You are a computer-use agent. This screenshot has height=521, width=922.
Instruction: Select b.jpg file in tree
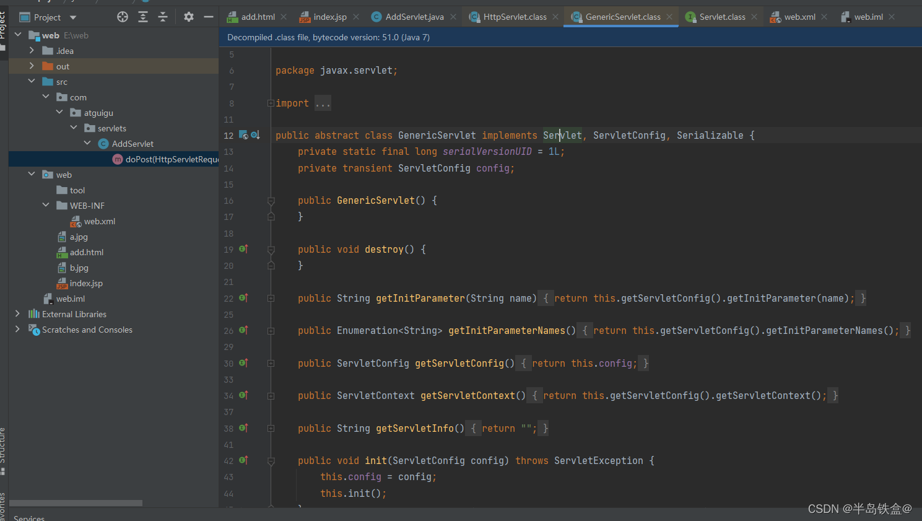tap(72, 268)
